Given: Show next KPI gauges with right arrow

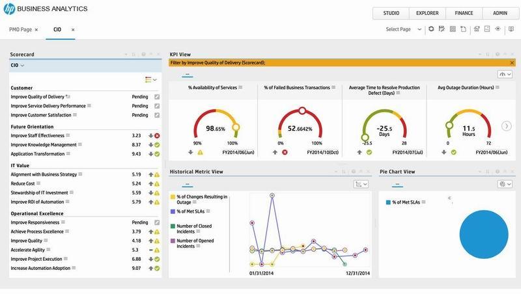Looking at the screenshot, I should [x=506, y=126].
